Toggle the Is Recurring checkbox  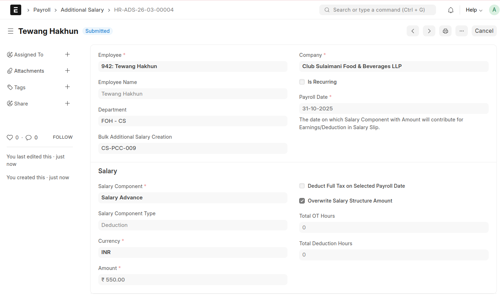tap(302, 82)
